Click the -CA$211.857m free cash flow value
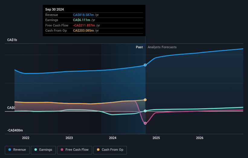Image resolution: width=248 pixels, height=158 pixels. pyautogui.click(x=84, y=25)
